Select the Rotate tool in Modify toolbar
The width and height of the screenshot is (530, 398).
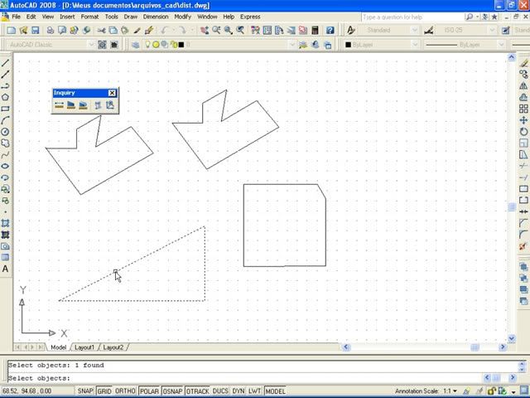523,132
